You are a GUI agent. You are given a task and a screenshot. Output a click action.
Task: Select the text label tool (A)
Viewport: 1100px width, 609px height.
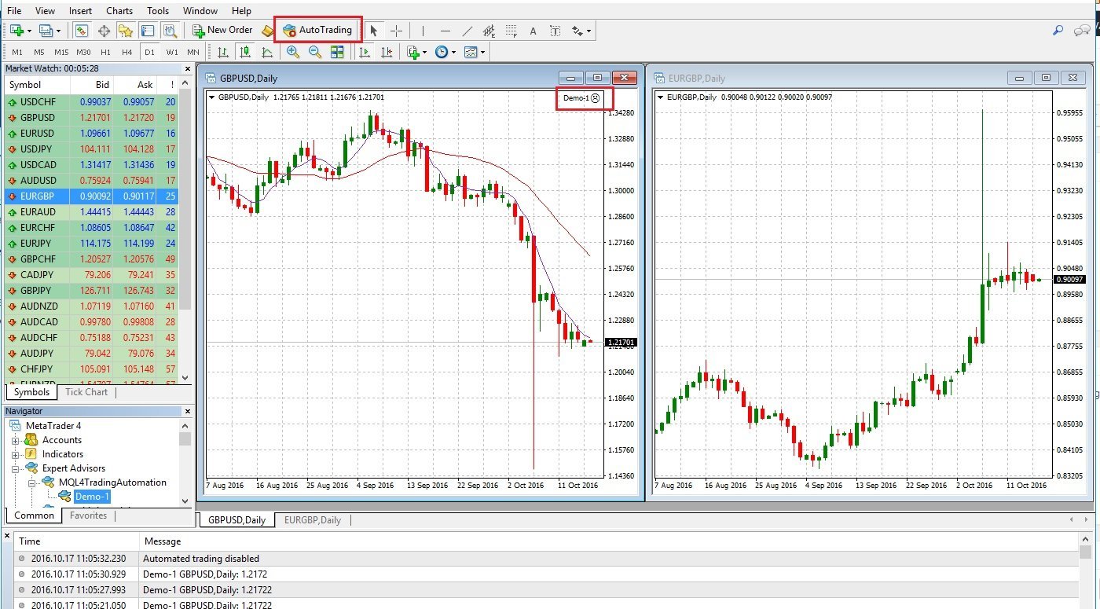tap(533, 31)
